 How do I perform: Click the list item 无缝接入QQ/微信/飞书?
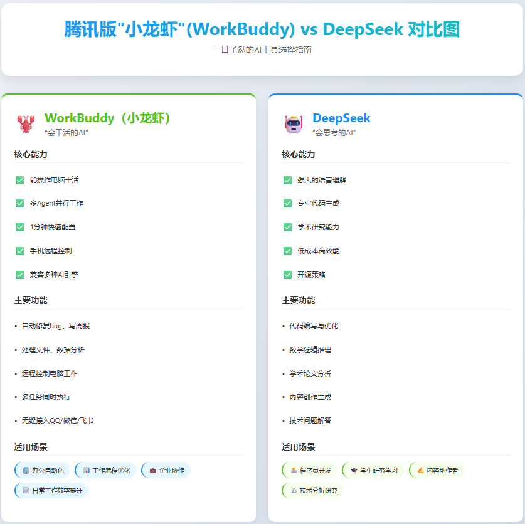tap(58, 421)
